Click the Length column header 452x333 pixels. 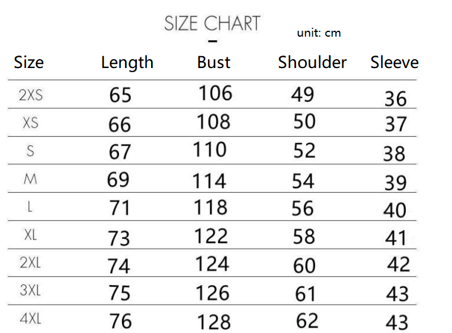click(127, 63)
